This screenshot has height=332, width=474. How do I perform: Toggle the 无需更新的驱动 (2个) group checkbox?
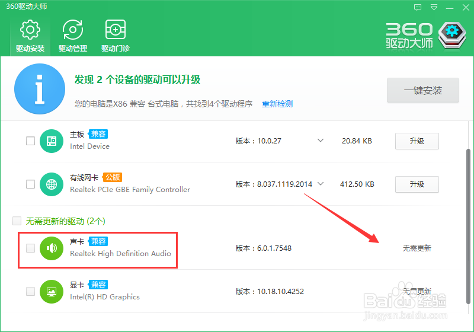click(17, 221)
